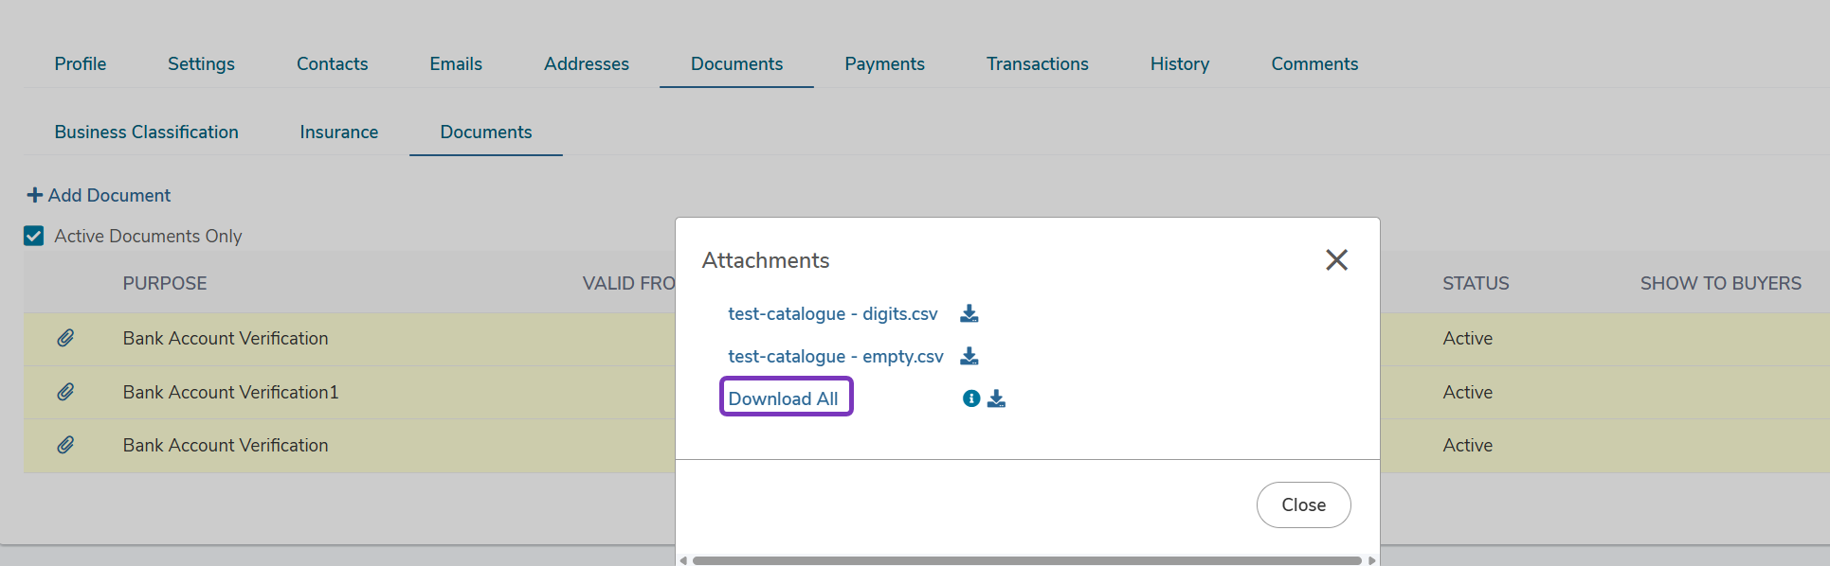The image size is (1830, 566).
Task: Download test-catalogue - digits.csv via its download icon
Action: click(969, 313)
